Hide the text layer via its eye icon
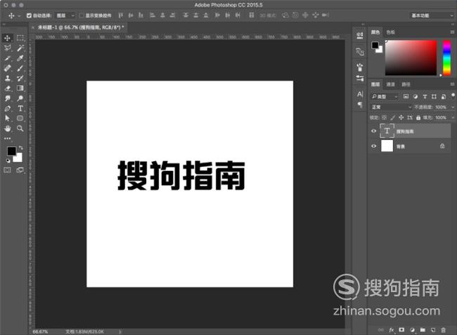This screenshot has width=457, height=335. point(373,131)
